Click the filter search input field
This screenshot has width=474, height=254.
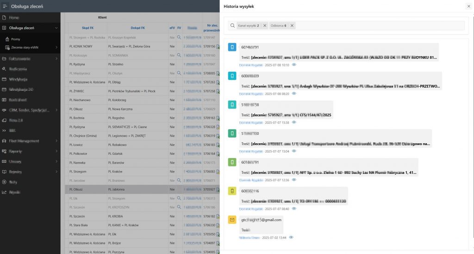380,26
